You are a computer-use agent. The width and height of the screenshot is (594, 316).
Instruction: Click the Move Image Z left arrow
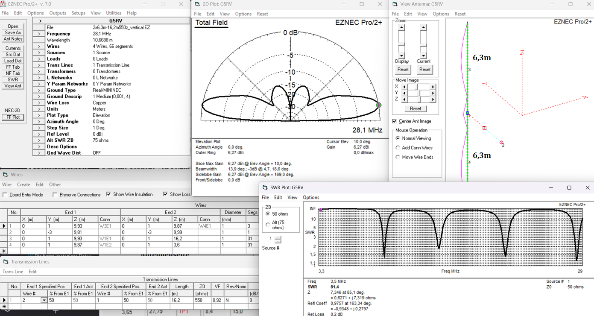pyautogui.click(x=404, y=99)
